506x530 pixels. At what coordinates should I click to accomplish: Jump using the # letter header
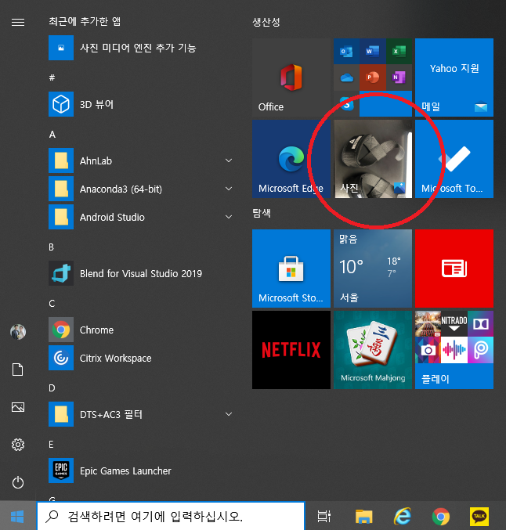pyautogui.click(x=52, y=78)
